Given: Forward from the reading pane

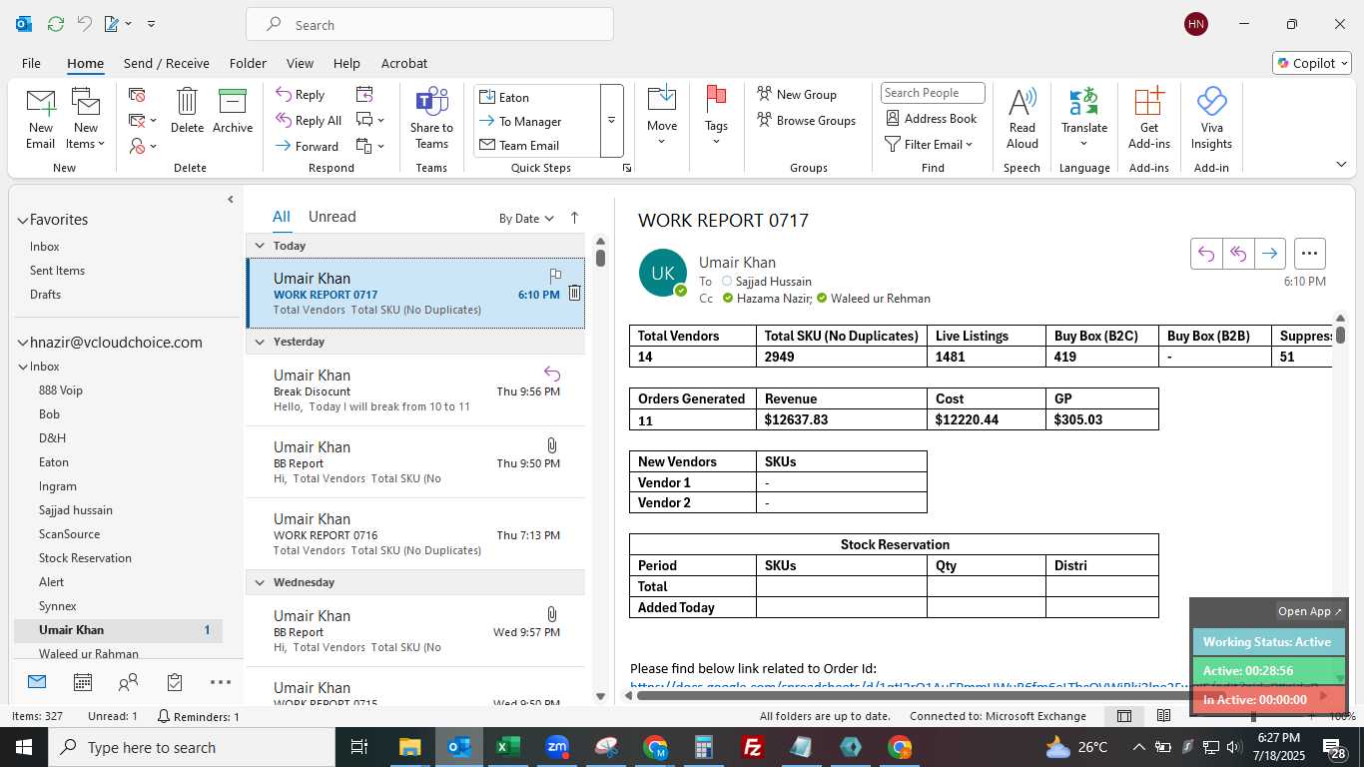Looking at the screenshot, I should [x=1269, y=254].
